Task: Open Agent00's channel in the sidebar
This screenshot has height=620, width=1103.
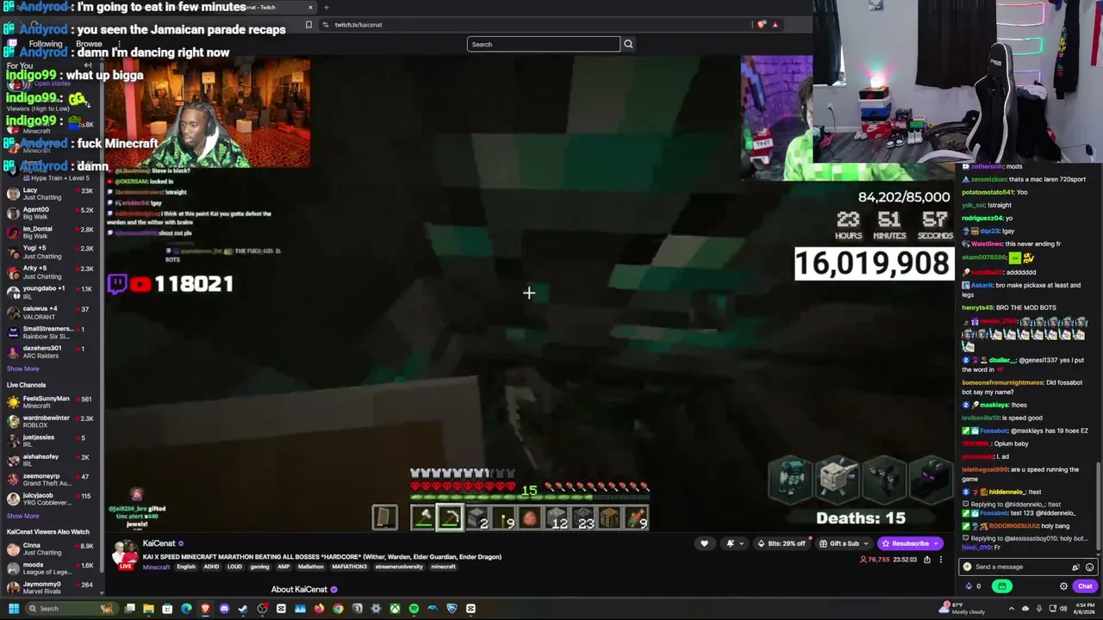Action: coord(51,214)
